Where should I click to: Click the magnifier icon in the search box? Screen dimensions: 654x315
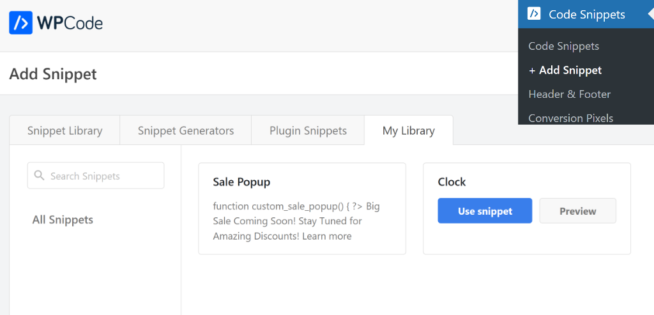(39, 175)
